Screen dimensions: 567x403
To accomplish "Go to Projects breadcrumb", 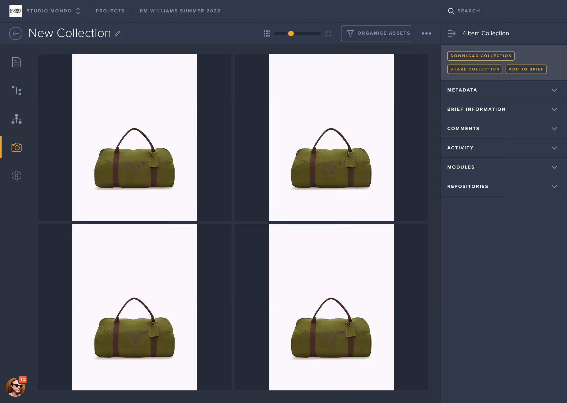I will (x=110, y=11).
